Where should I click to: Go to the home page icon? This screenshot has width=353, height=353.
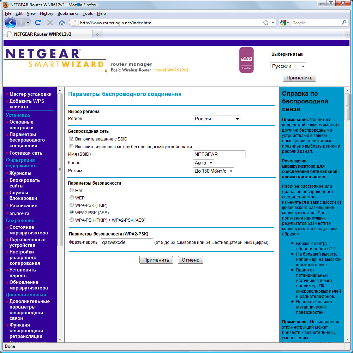click(x=62, y=23)
